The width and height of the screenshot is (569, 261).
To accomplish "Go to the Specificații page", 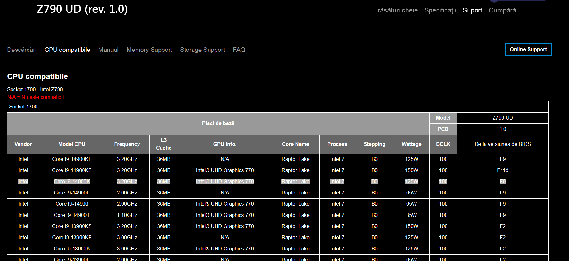I will tap(440, 10).
